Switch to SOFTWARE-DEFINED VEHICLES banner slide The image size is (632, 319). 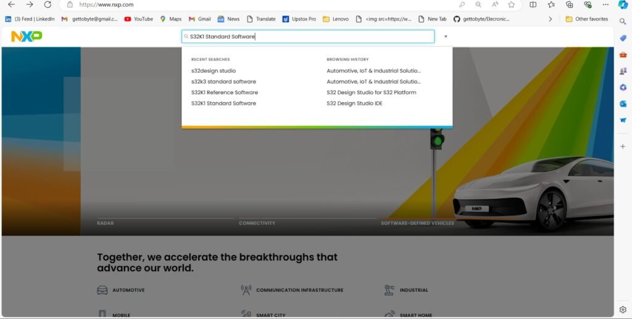418,223
